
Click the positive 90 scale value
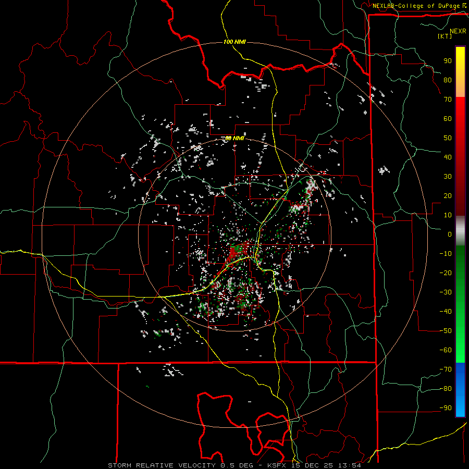click(x=448, y=61)
